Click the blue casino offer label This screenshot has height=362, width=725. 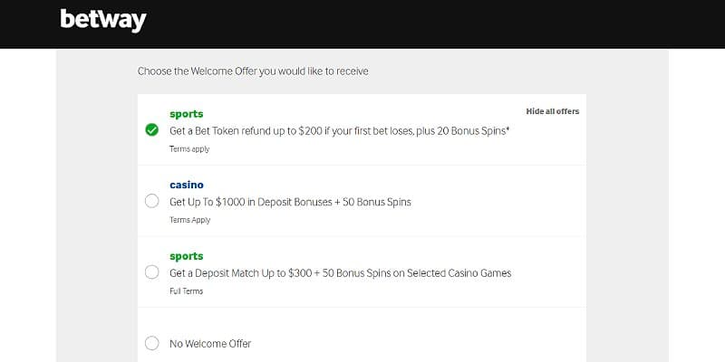pos(187,185)
